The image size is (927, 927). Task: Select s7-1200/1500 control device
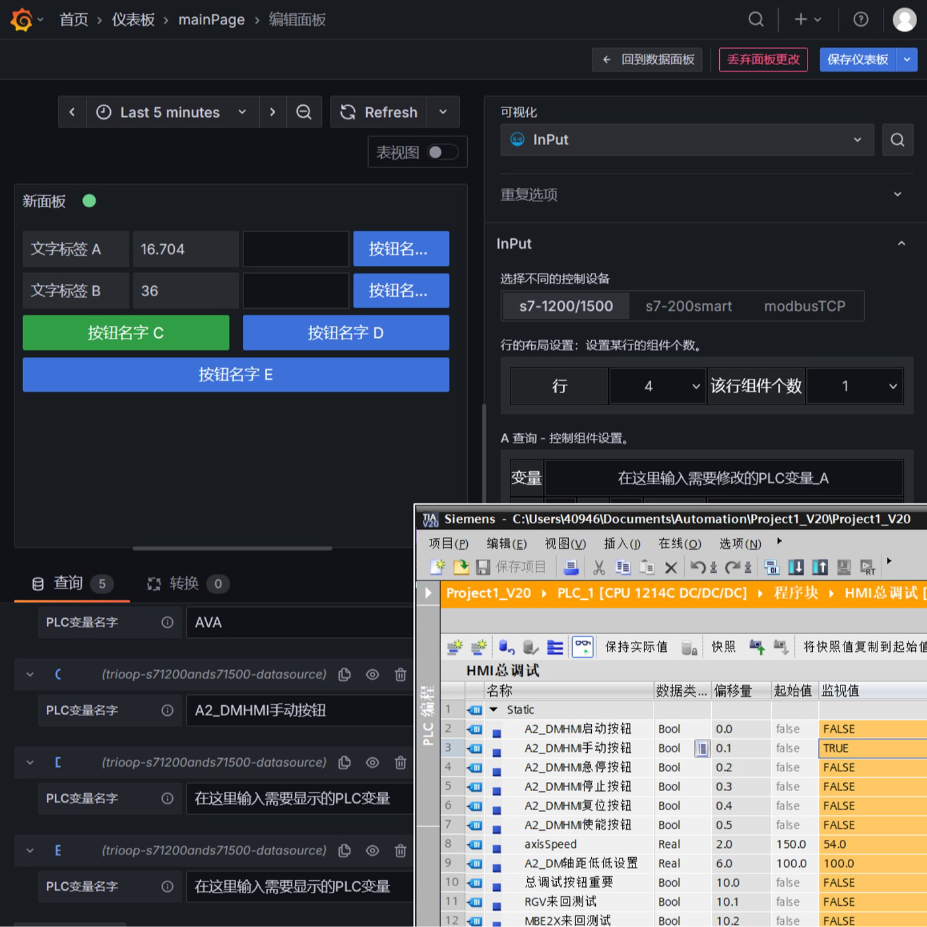(x=566, y=306)
